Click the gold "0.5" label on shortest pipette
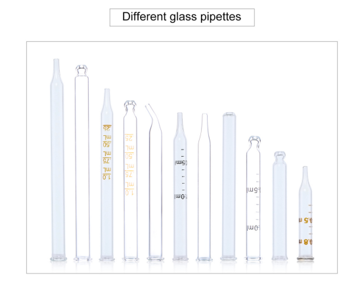The image size is (364, 284). 306,220
